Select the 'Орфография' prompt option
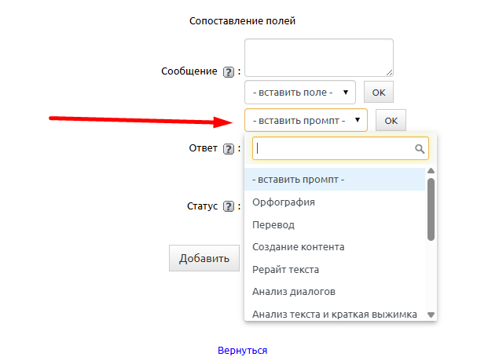Screen dimensions: 499x364 click(284, 202)
